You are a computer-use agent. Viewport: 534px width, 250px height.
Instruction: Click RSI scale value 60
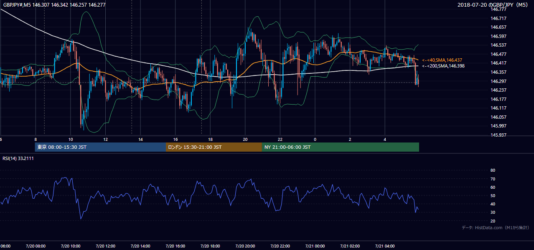point(493,187)
